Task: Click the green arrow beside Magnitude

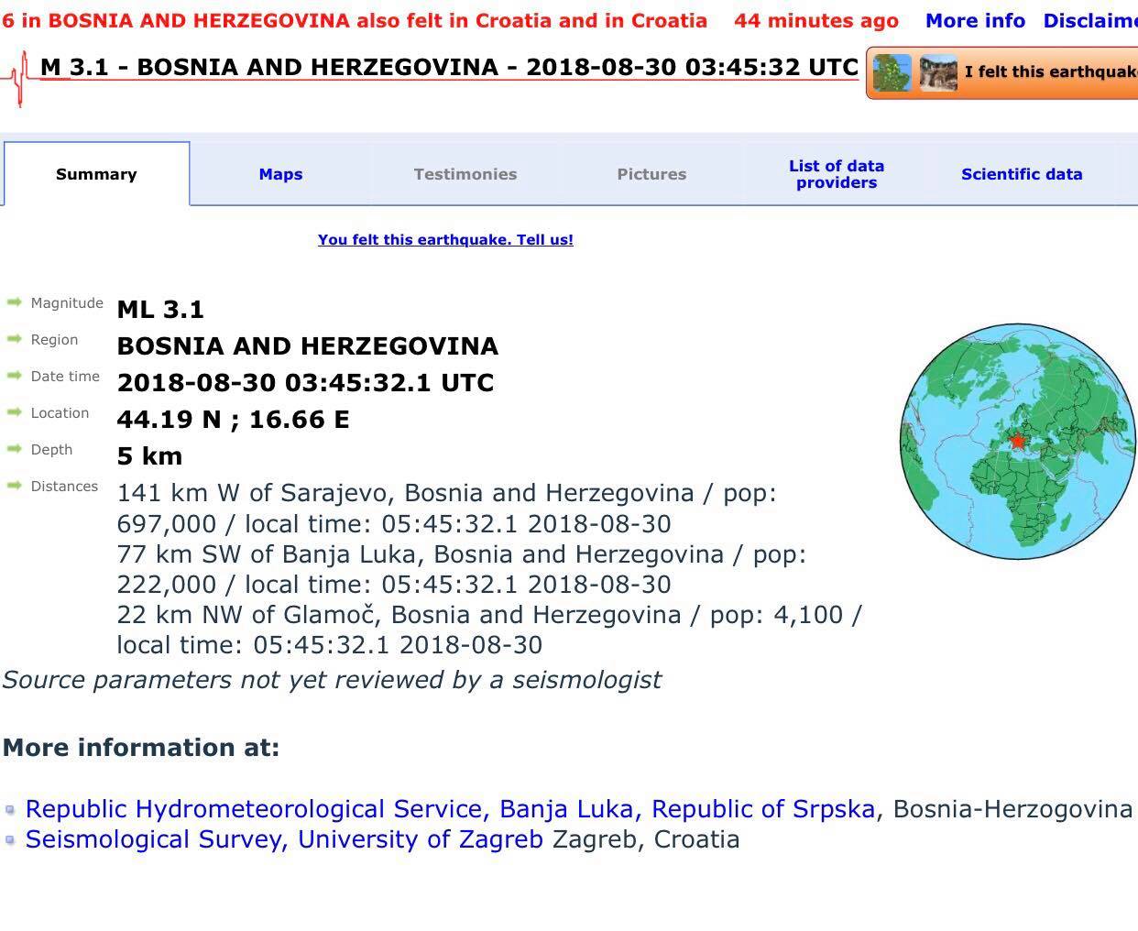Action: pyautogui.click(x=14, y=302)
